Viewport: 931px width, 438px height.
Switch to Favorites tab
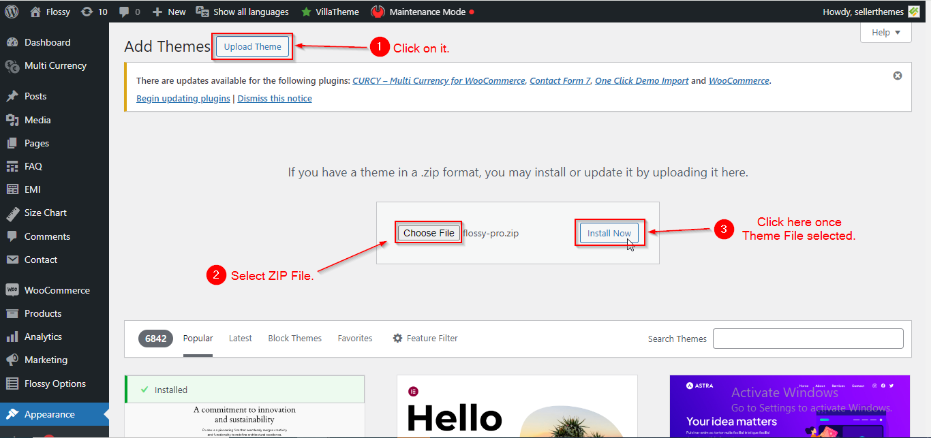(355, 338)
